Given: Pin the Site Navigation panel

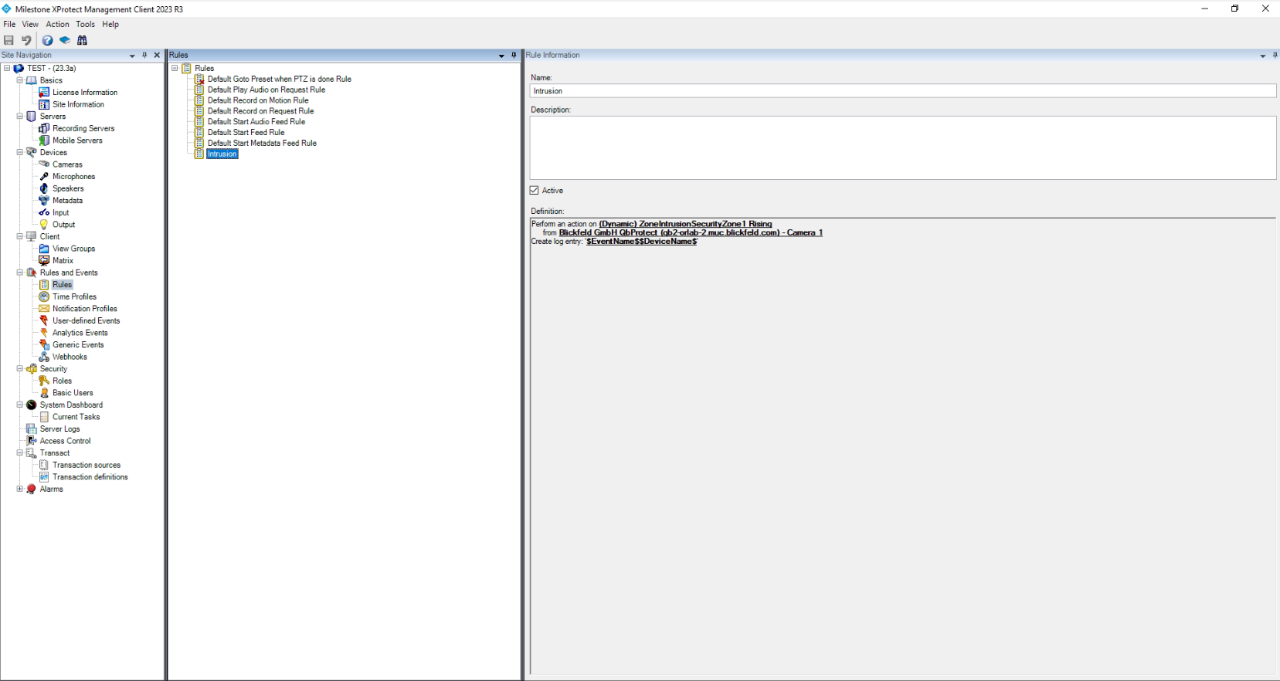Looking at the screenshot, I should pos(144,56).
